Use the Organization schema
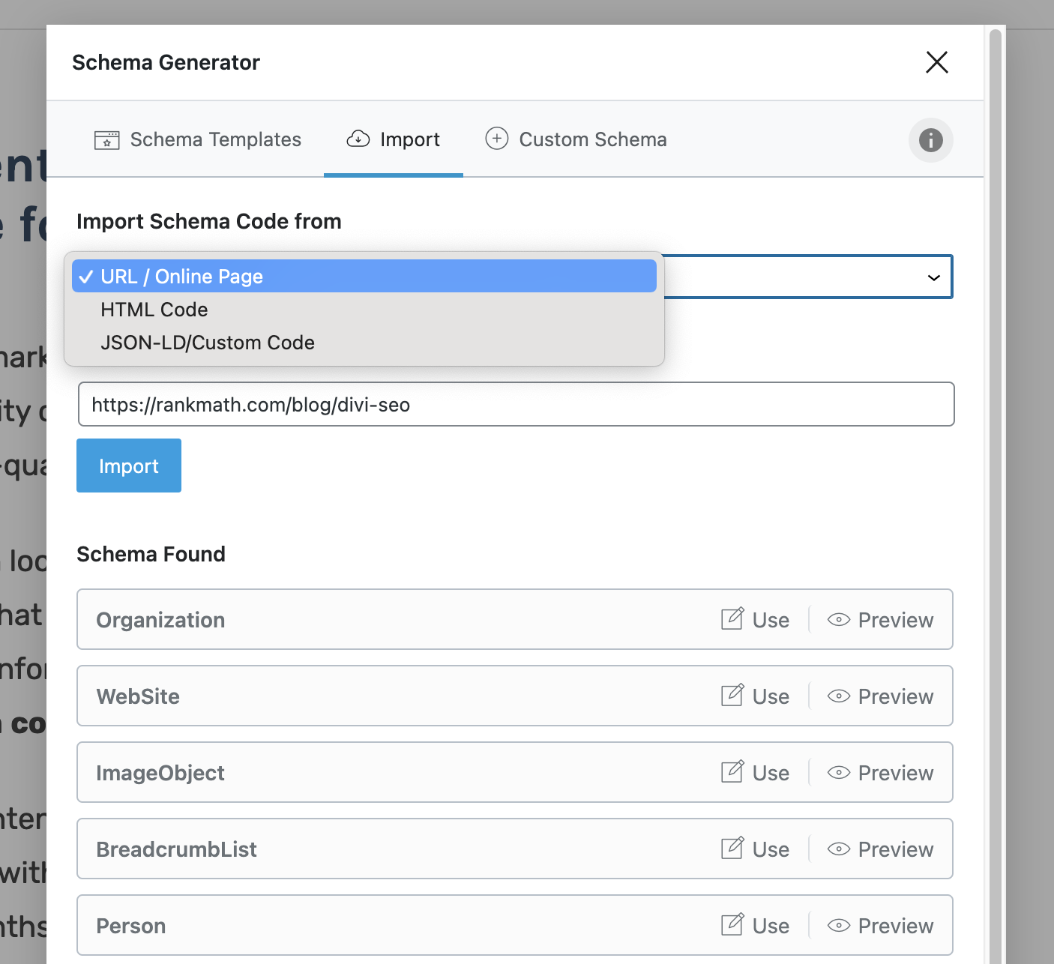 point(755,620)
